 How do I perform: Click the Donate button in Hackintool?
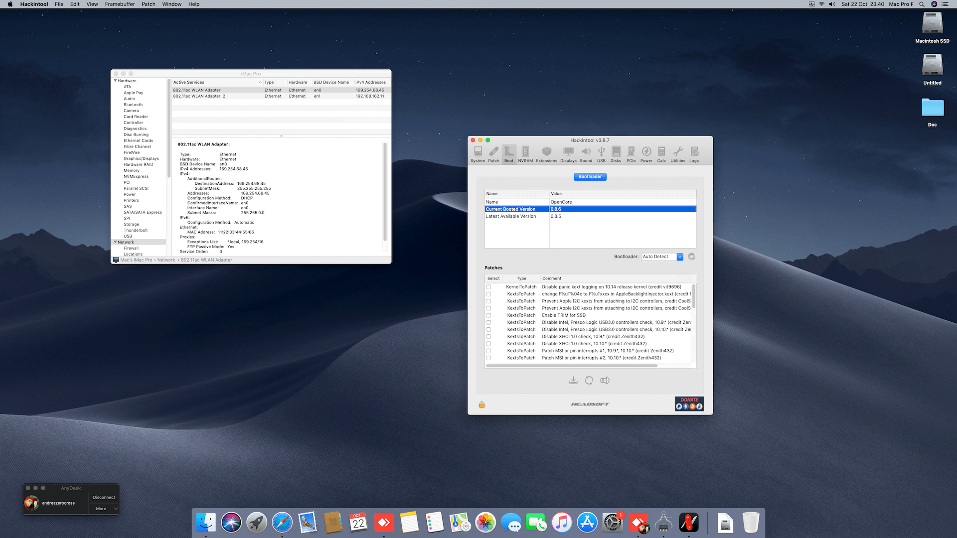(x=689, y=403)
